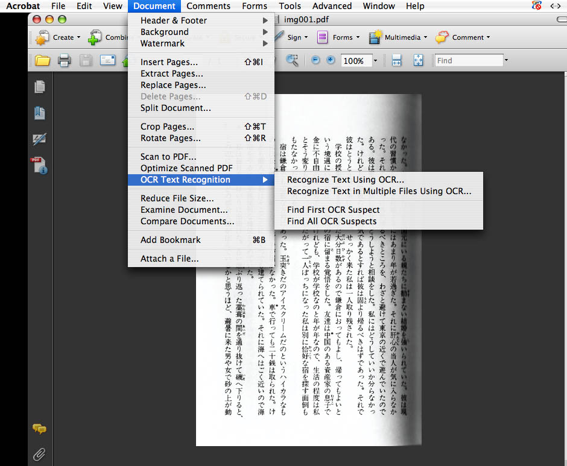Open the folder icon in toolbar
The image size is (567, 466).
43,60
